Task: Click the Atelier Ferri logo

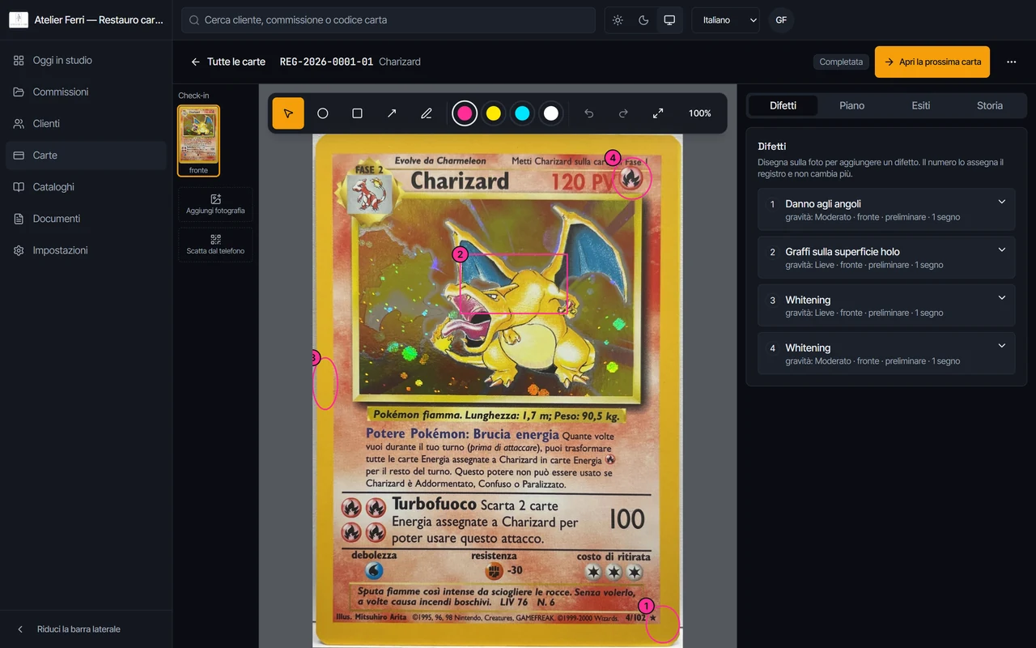Action: [x=19, y=20]
